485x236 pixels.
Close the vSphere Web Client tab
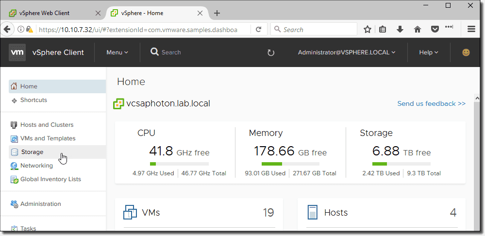[98, 13]
